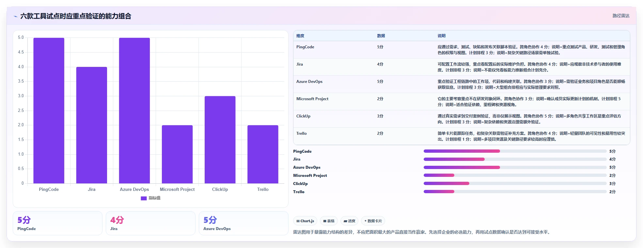The image size is (643, 248).
Task: Click the 5.0 y-axis tick label
Action: (21, 38)
